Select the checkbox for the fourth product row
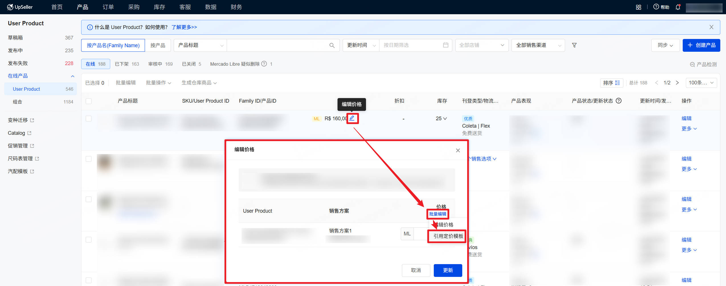This screenshot has width=726, height=286. (x=89, y=240)
